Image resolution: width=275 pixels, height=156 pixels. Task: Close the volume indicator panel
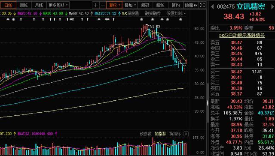[186, 134]
